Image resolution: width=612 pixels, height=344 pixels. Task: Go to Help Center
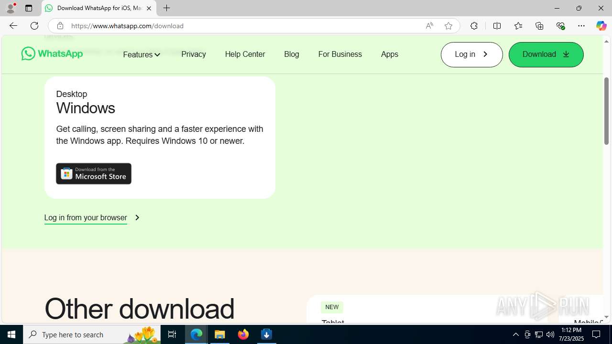click(x=245, y=54)
